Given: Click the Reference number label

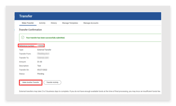Looking at the screenshot, I should pyautogui.click(x=27, y=46).
